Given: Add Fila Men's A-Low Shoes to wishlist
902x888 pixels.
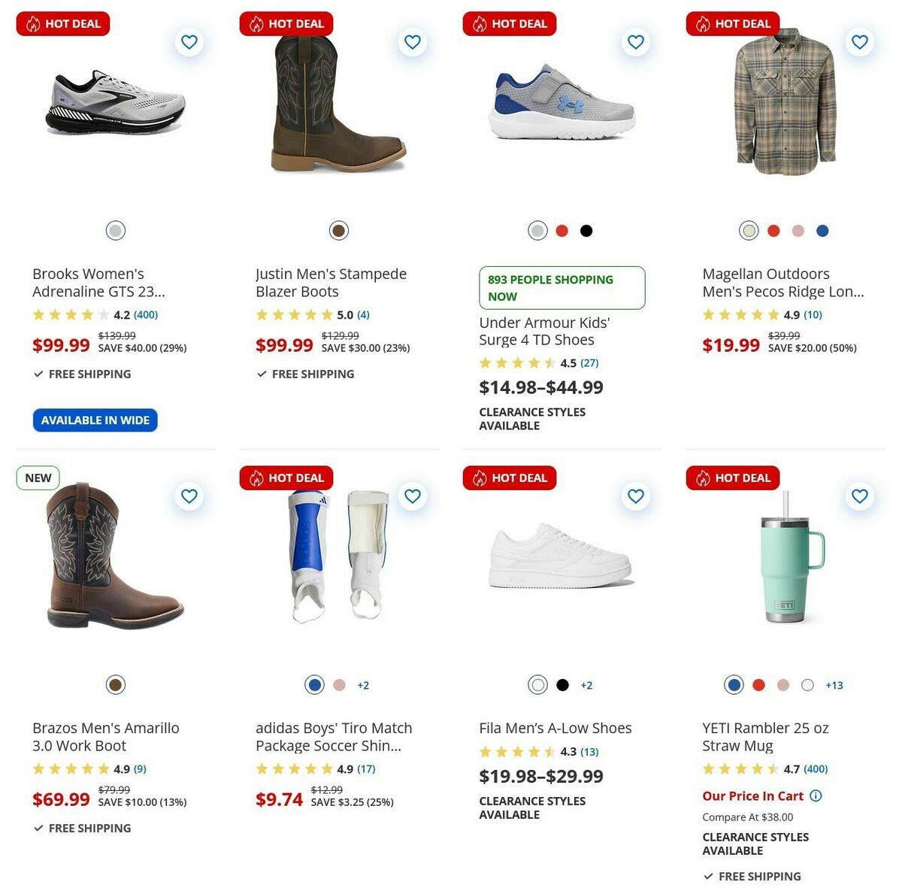Looking at the screenshot, I should click(636, 496).
